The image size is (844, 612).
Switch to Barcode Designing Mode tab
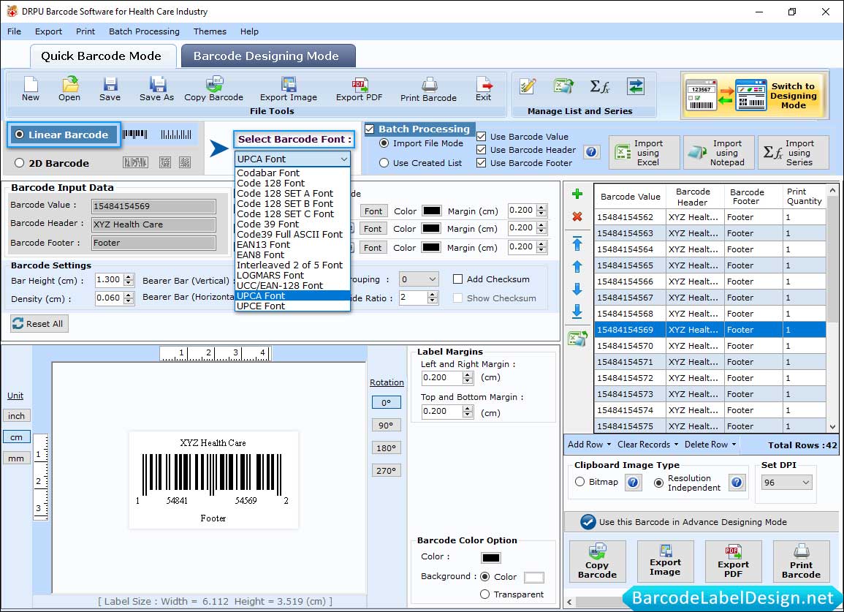click(267, 56)
